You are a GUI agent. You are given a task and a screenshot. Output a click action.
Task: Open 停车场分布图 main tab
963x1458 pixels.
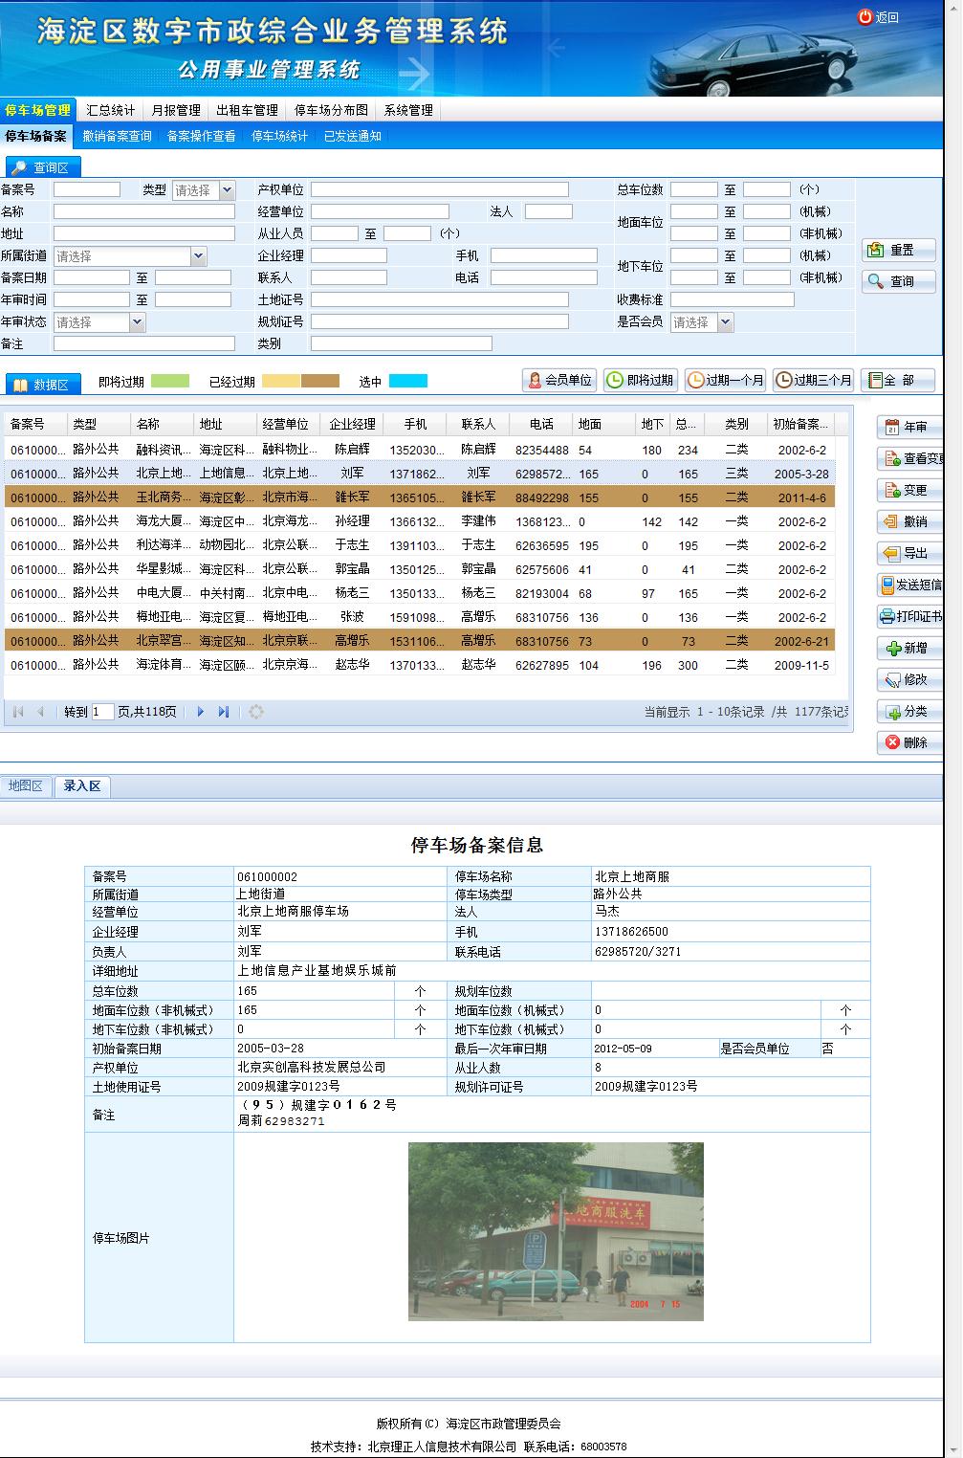pos(331,110)
